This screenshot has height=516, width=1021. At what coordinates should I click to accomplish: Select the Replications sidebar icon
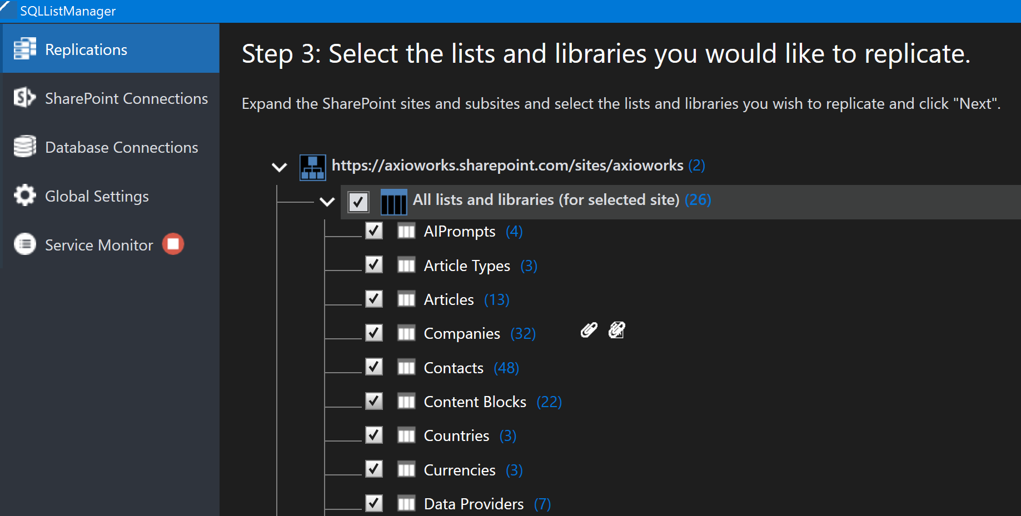coord(25,48)
